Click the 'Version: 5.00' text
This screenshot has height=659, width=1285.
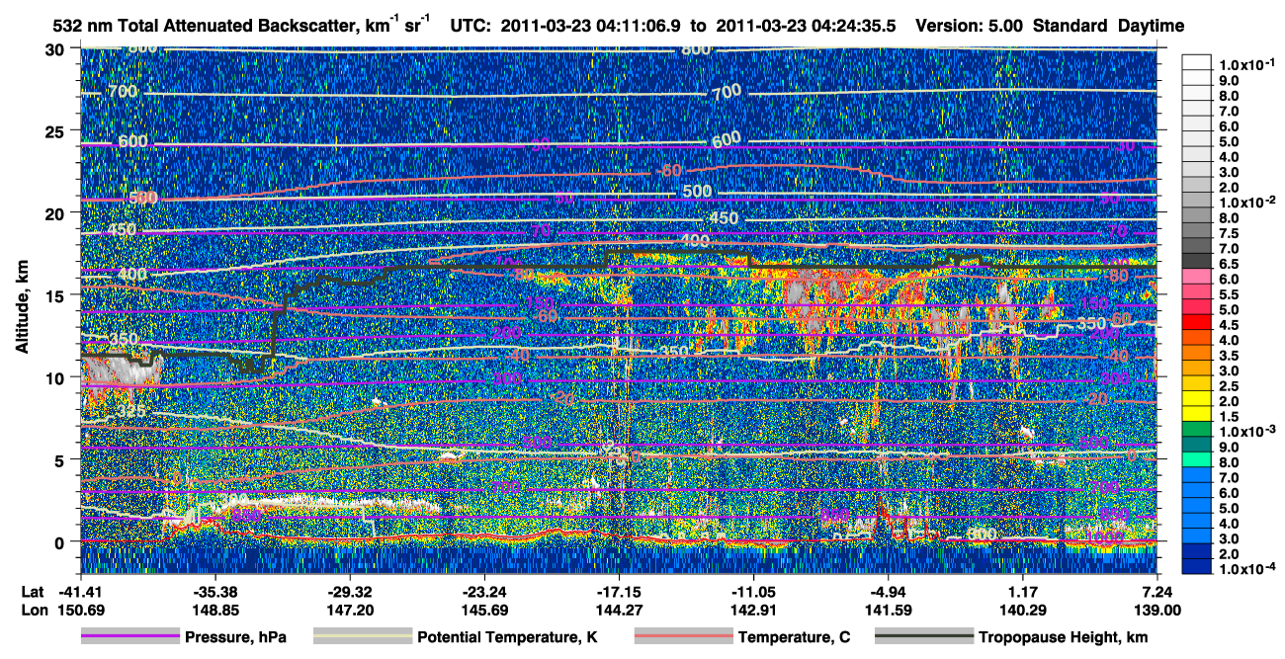(x=971, y=27)
